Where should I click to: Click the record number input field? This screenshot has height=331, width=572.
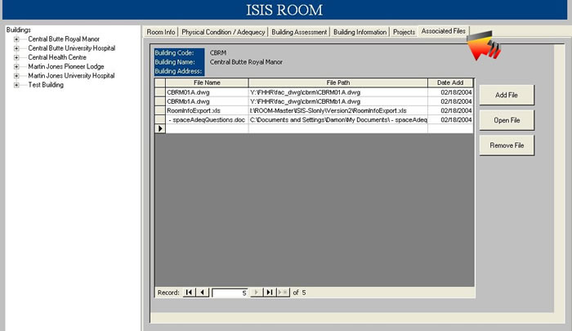[230, 293]
